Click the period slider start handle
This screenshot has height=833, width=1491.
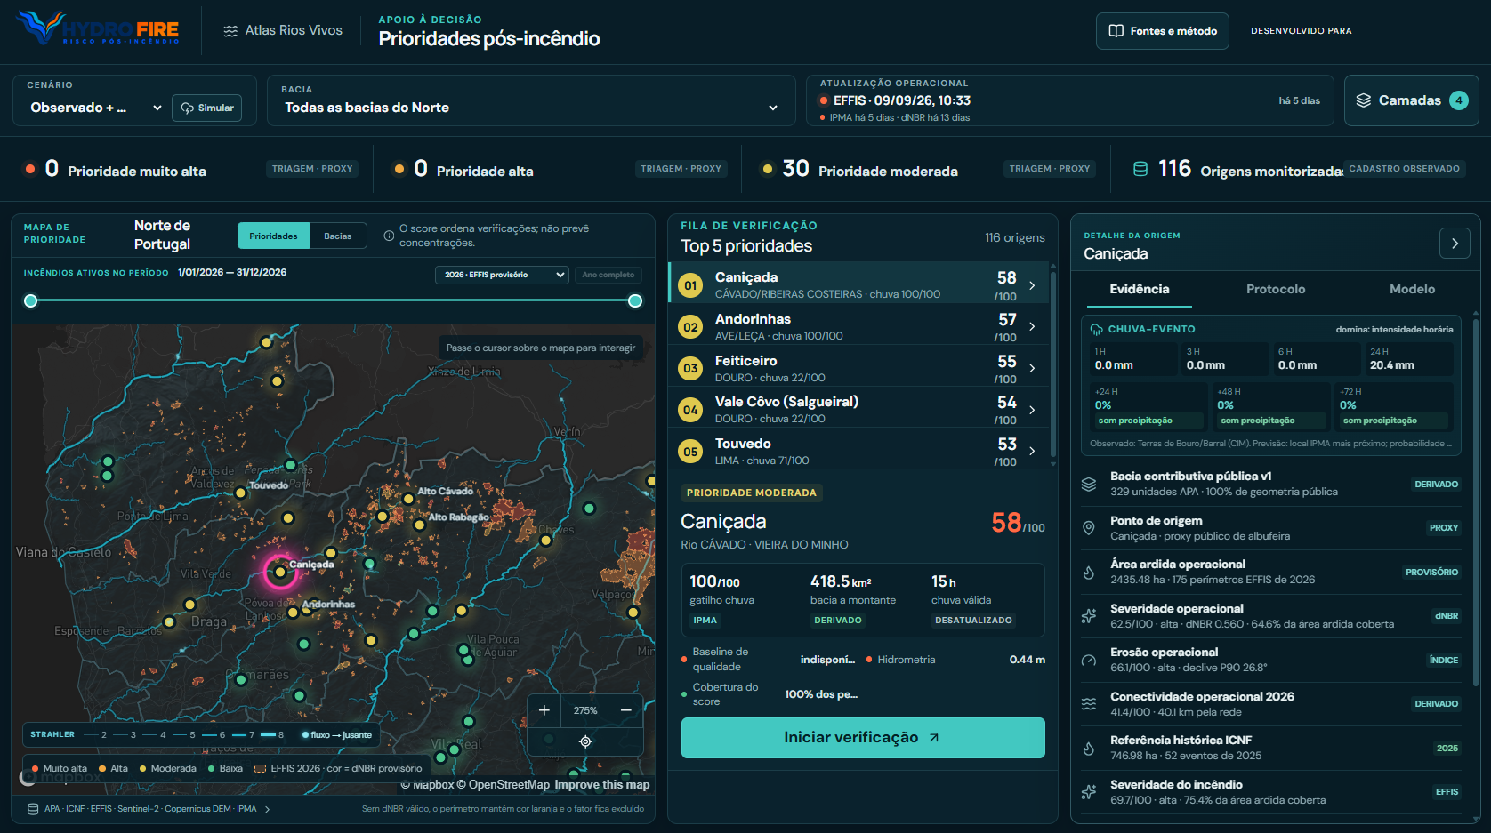click(x=31, y=300)
